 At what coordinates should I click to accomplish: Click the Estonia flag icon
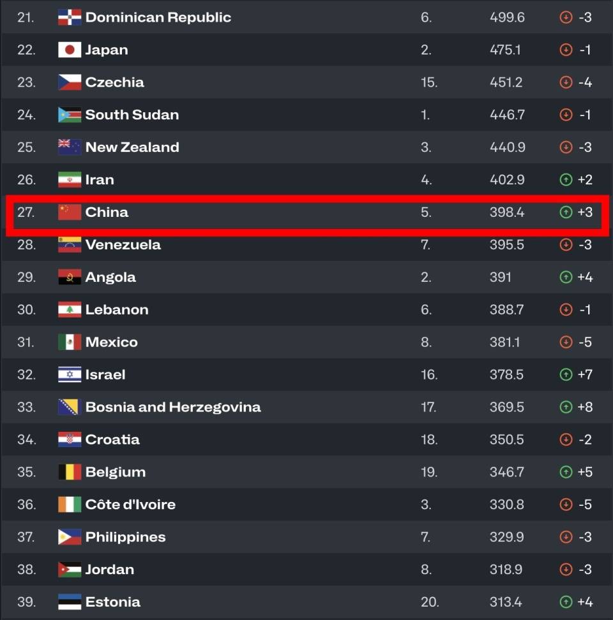(70, 602)
